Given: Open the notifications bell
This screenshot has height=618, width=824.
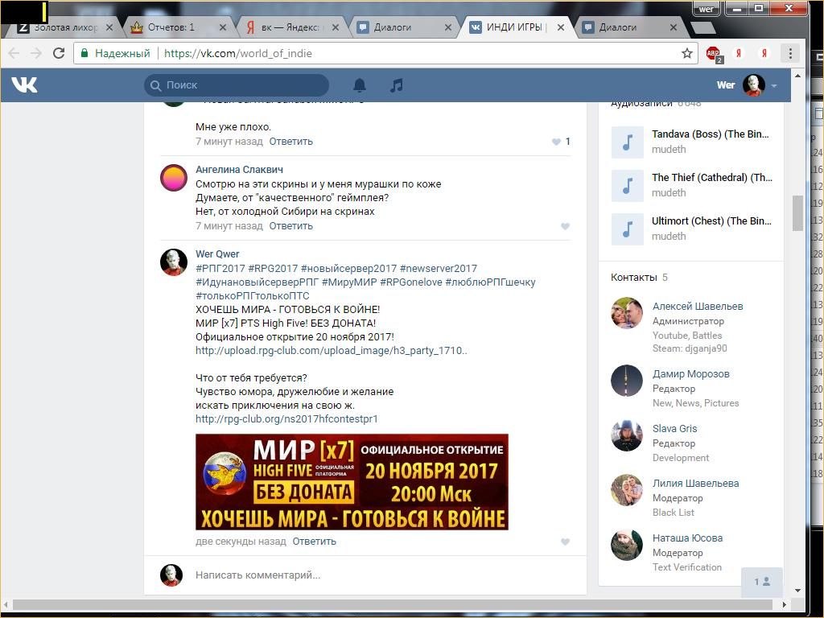Looking at the screenshot, I should click(360, 85).
